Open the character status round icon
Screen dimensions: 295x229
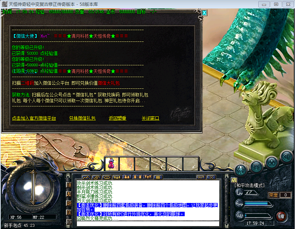pyautogui.click(x=241, y=170)
